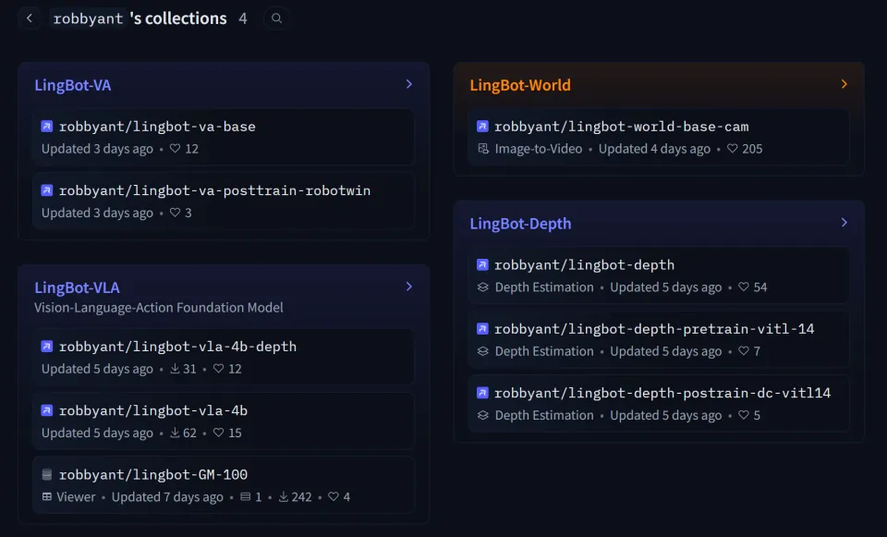Screen dimensions: 887x537
Task: Click the back arrow button
Action: coord(30,18)
